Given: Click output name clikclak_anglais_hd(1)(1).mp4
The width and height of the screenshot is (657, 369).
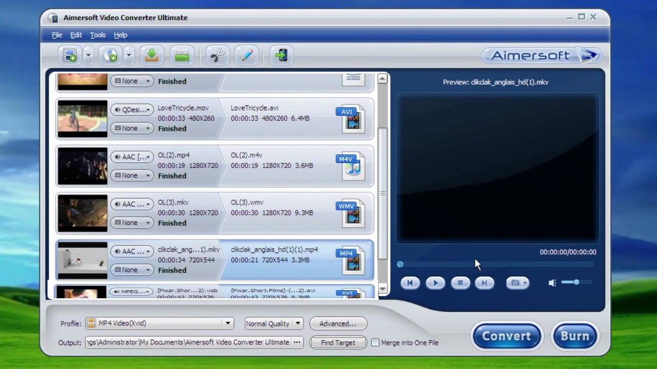Looking at the screenshot, I should (x=275, y=250).
